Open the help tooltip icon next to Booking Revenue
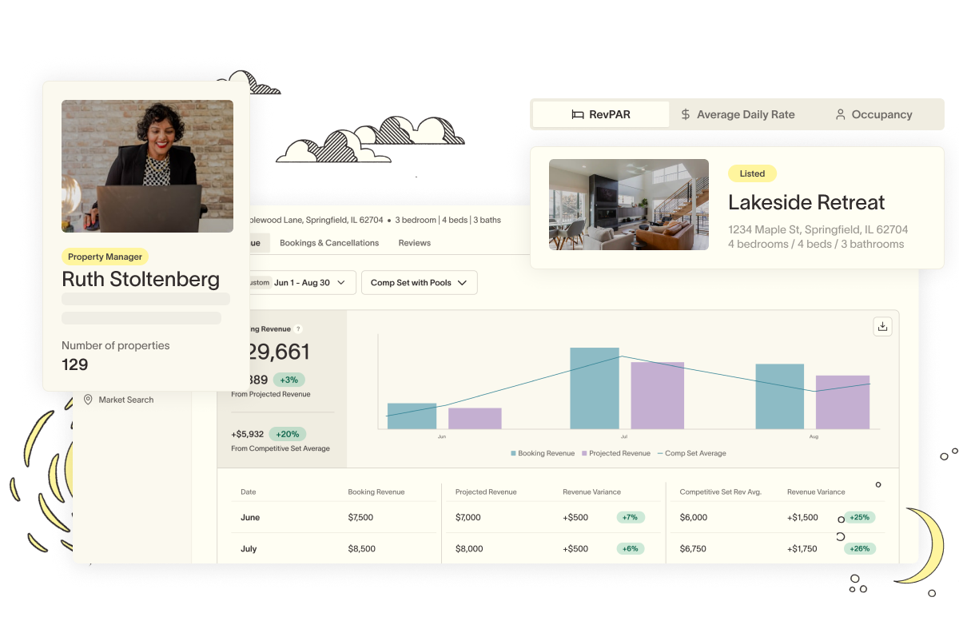Screen dimensions: 959x625 point(298,328)
